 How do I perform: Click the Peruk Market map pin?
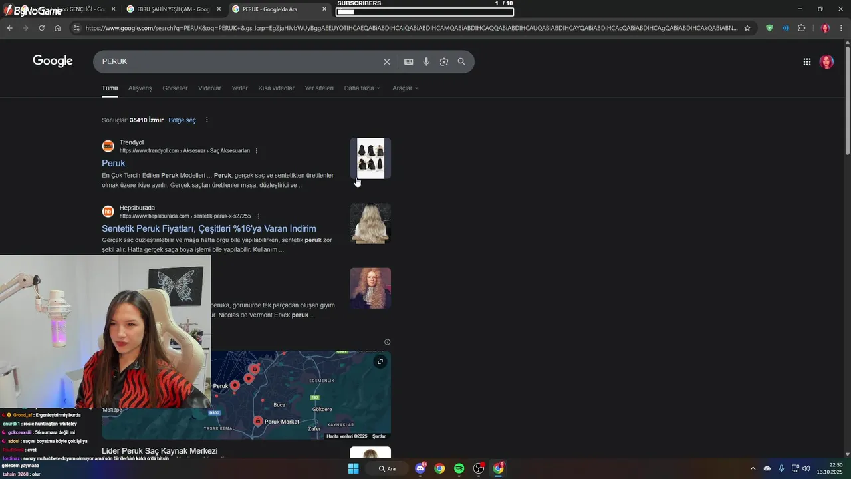(258, 420)
